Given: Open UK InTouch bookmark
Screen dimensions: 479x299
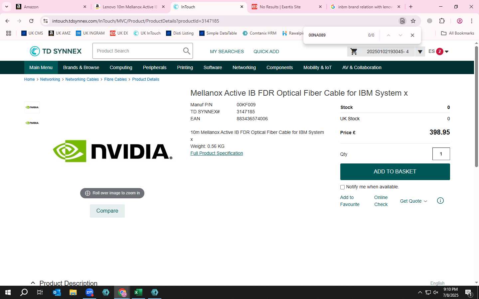Looking at the screenshot, I should click(x=147, y=33).
